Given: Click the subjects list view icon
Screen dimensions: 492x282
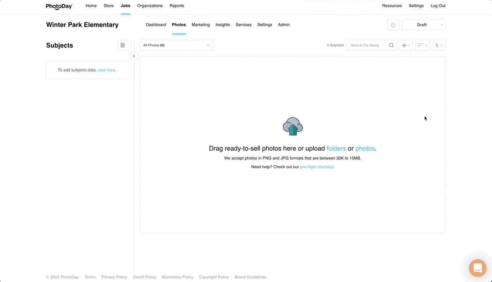Looking at the screenshot, I should click(x=122, y=45).
